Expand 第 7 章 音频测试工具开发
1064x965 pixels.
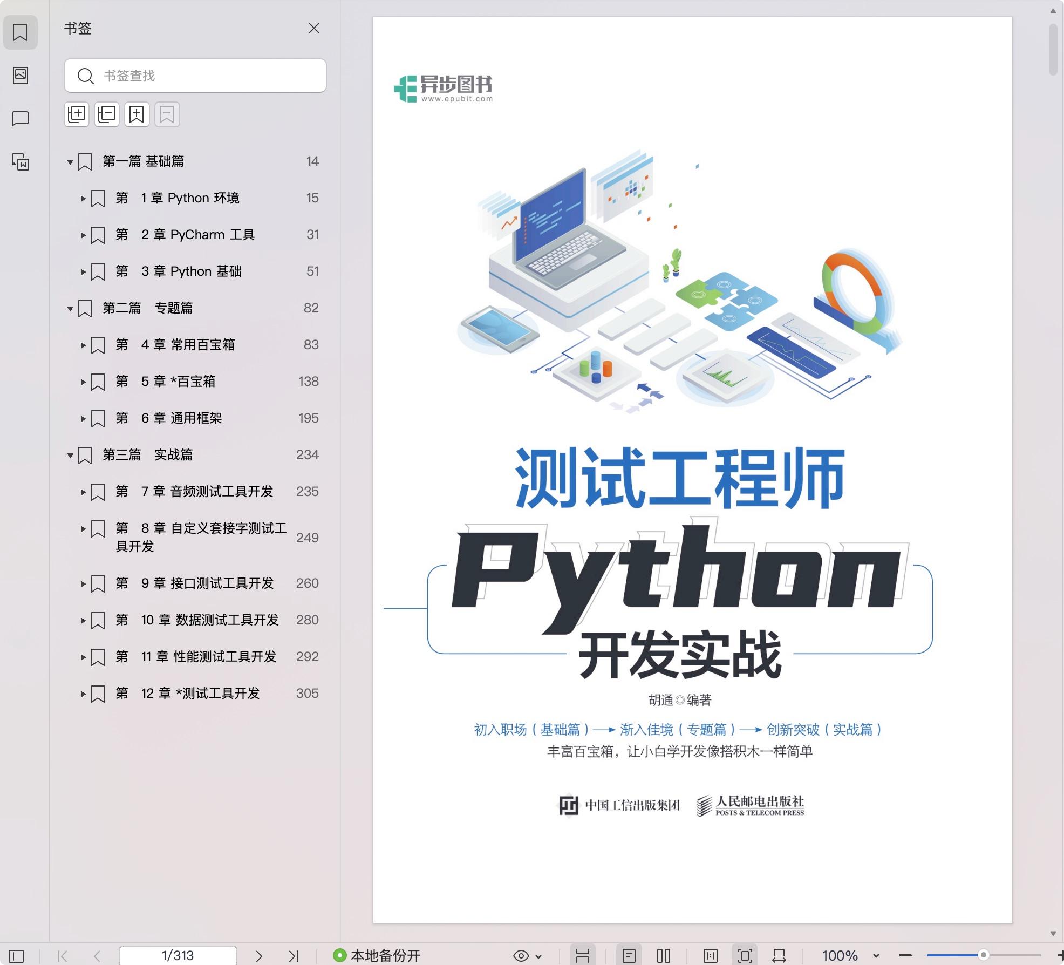pyautogui.click(x=83, y=492)
